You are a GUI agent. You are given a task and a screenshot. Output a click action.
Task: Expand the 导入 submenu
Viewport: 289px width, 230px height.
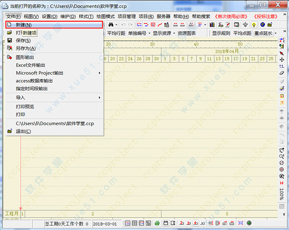pos(53,98)
